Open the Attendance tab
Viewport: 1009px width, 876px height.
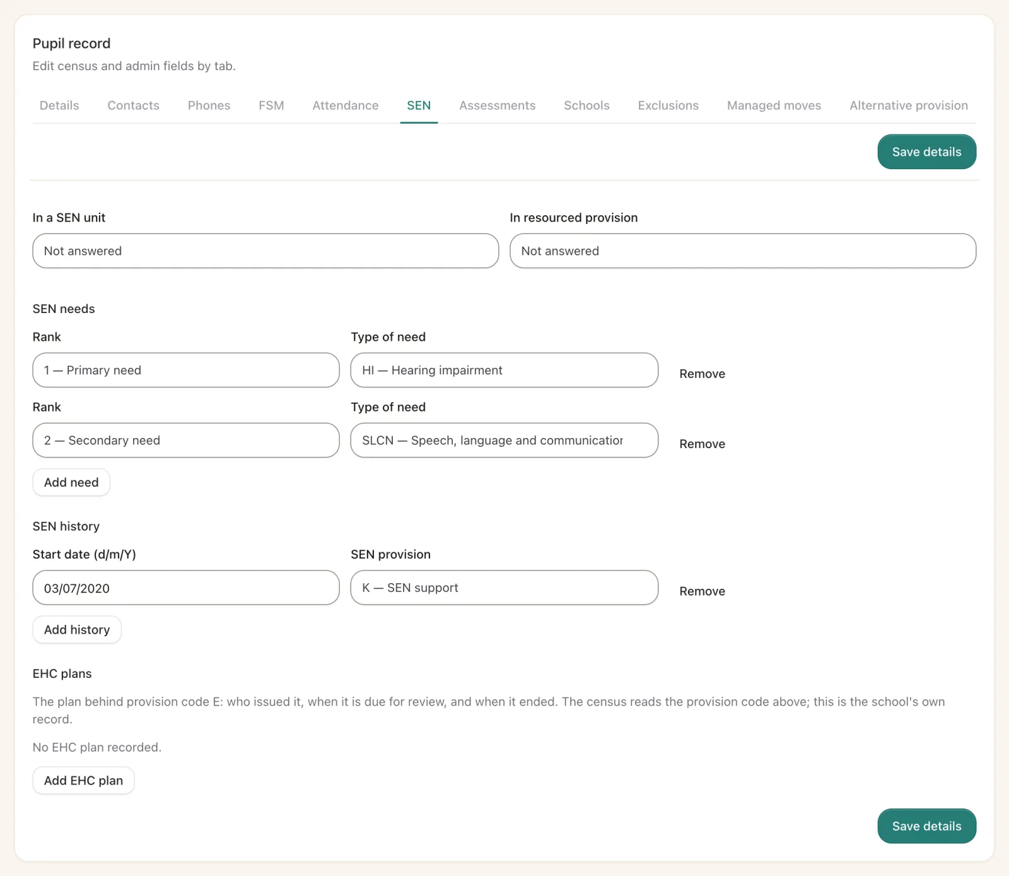pyautogui.click(x=346, y=105)
